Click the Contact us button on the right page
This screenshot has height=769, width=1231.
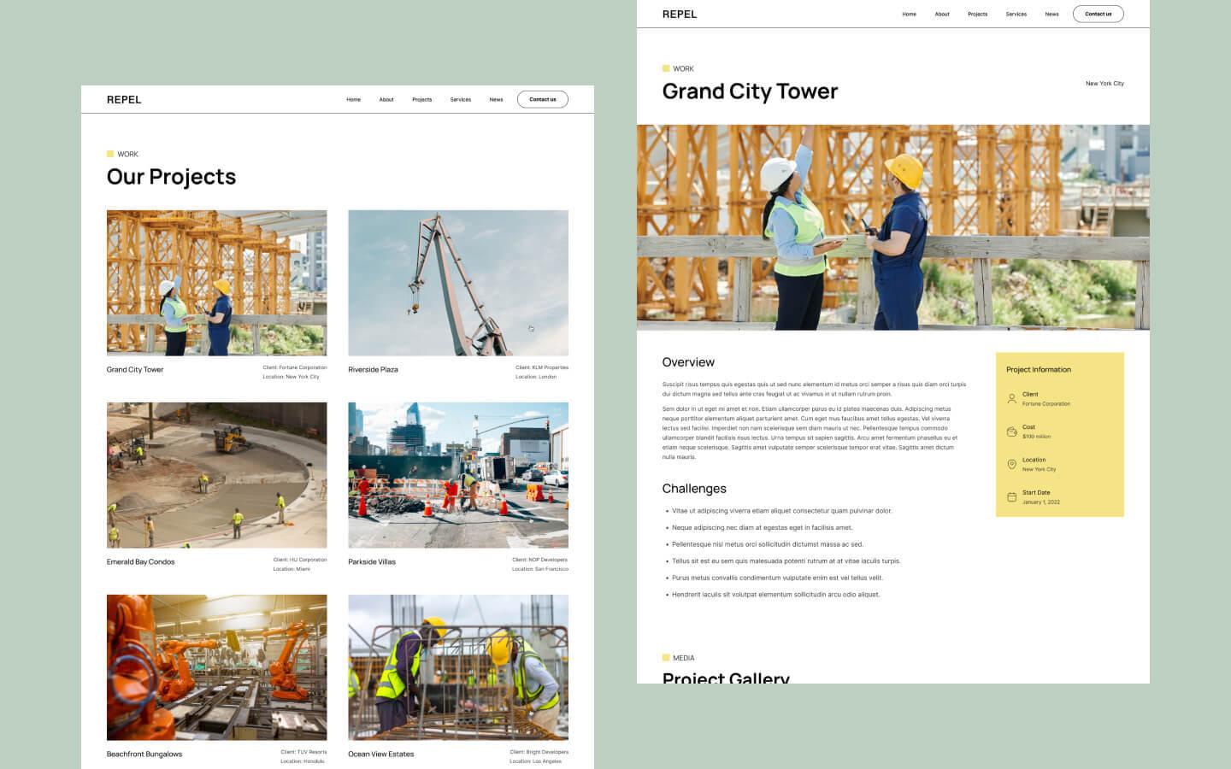click(1098, 14)
